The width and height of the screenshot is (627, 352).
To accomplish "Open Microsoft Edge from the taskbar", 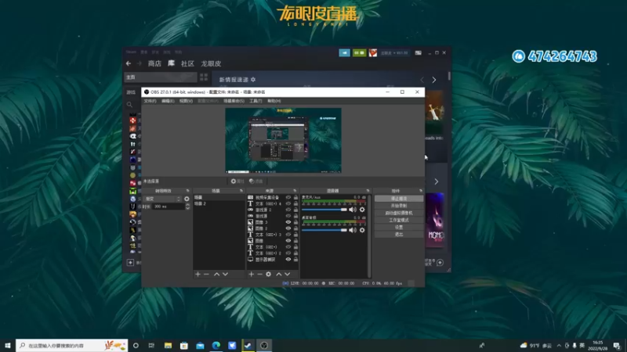I will pyautogui.click(x=216, y=345).
